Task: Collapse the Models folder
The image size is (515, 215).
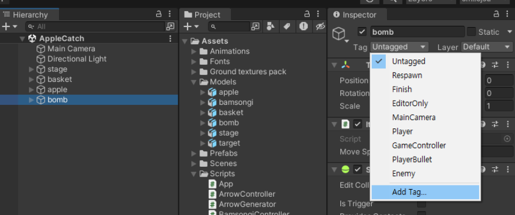Action: pos(193,82)
